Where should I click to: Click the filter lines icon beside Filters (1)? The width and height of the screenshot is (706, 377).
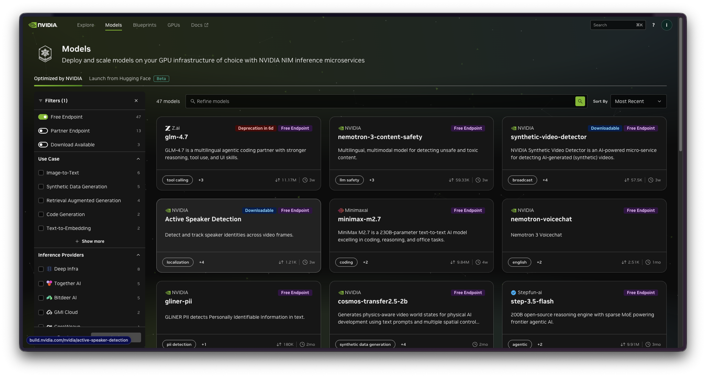point(41,101)
